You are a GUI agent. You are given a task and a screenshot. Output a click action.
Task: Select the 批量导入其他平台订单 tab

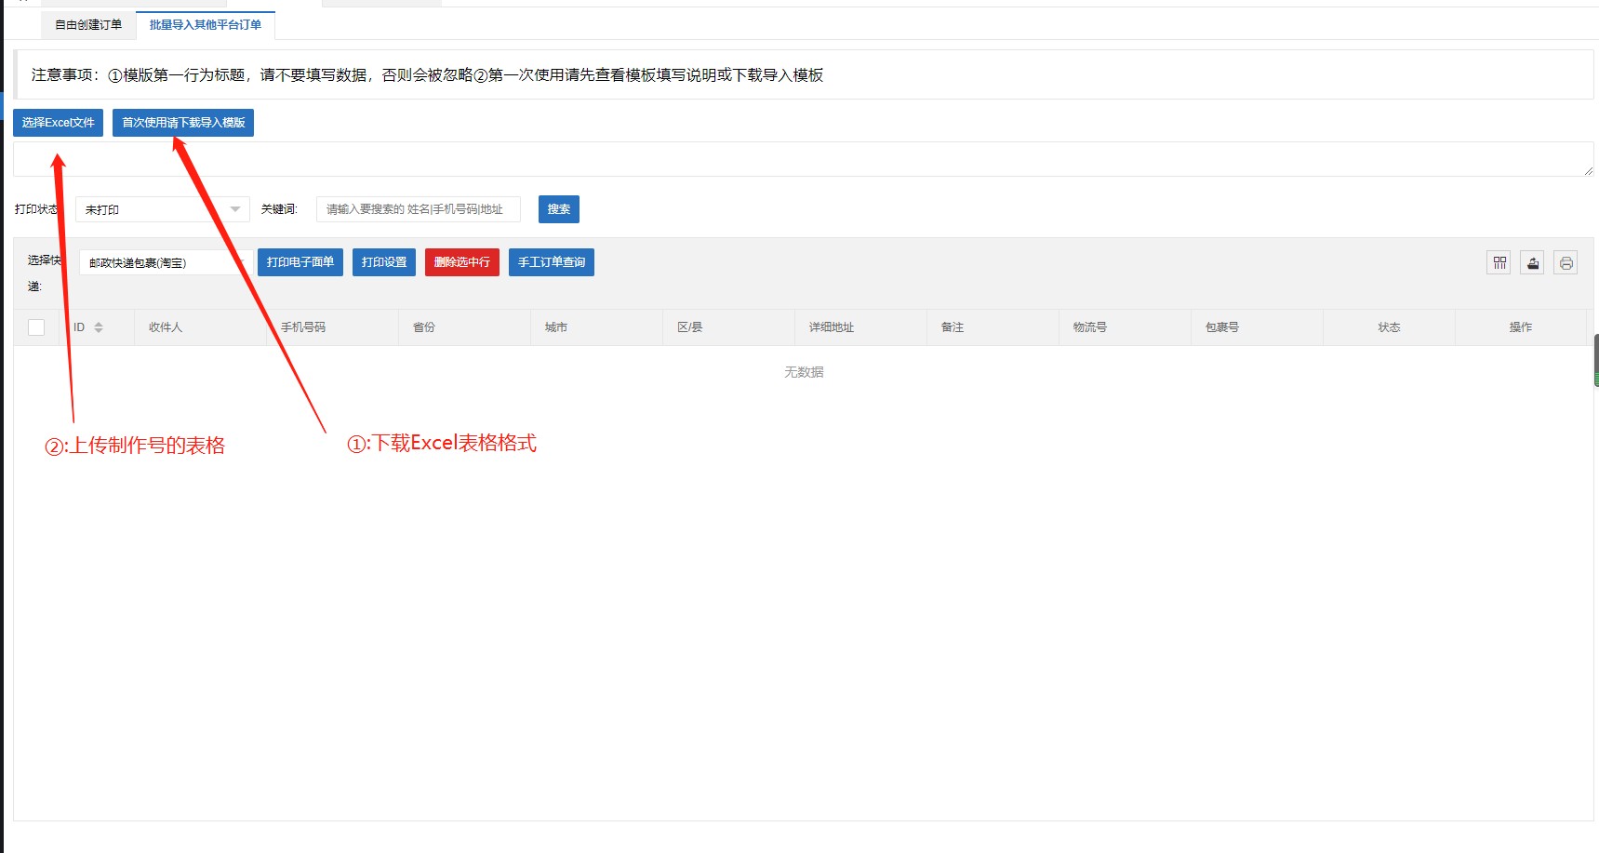pyautogui.click(x=205, y=25)
